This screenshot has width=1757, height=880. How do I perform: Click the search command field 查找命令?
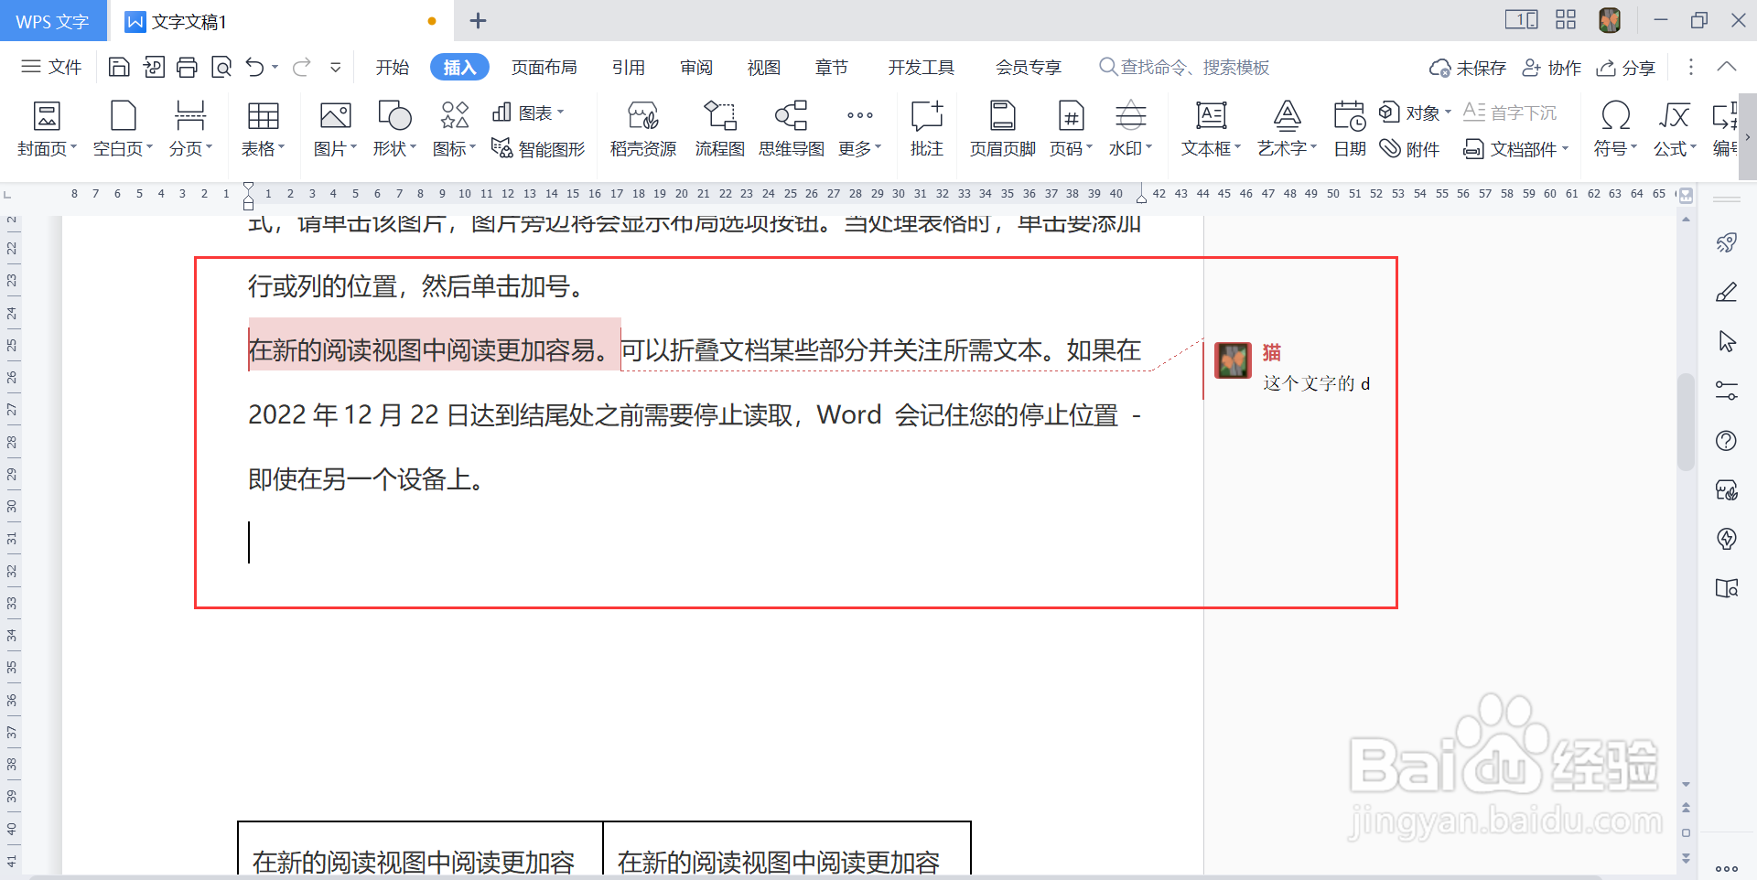pos(1185,67)
